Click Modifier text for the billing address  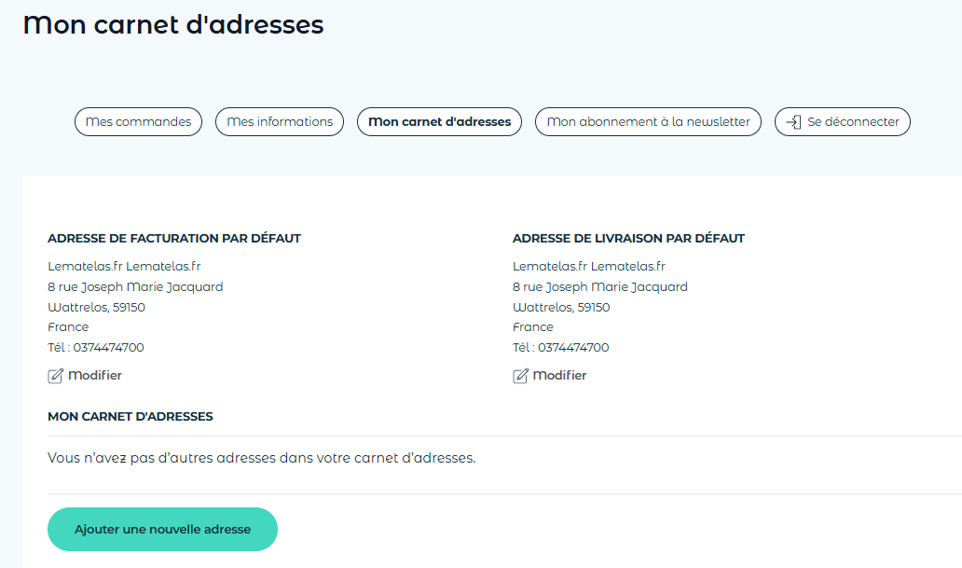95,376
